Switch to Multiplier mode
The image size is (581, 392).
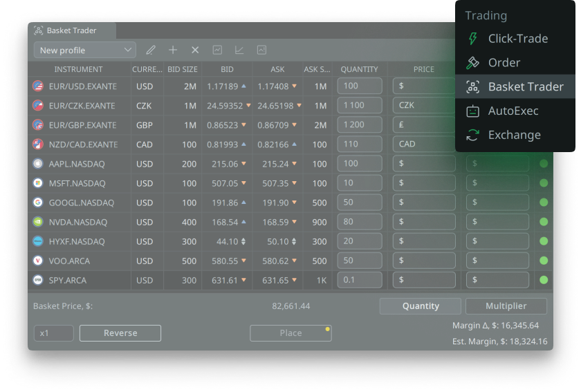coord(506,306)
